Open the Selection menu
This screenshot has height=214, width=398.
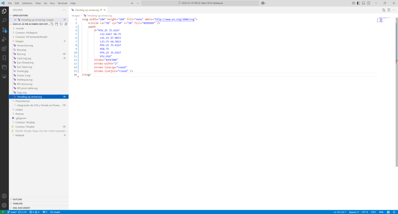click(27, 3)
